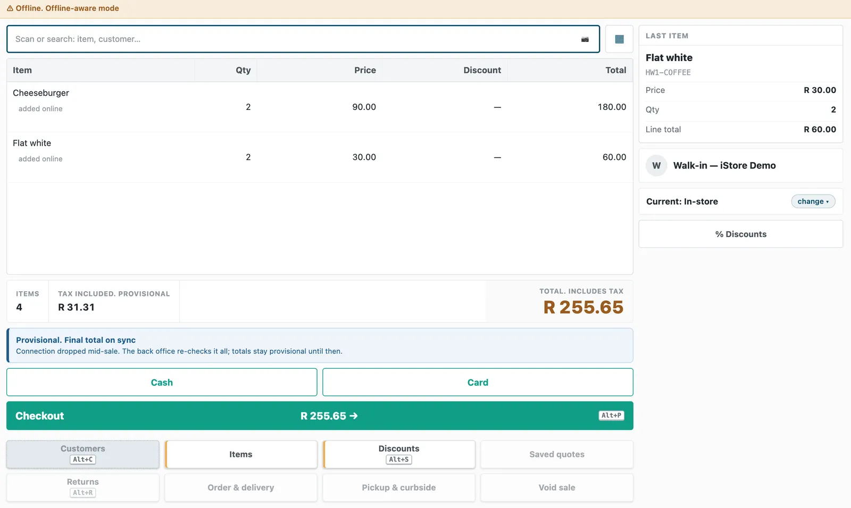Open Returns tile
This screenshot has width=851, height=508.
[x=83, y=487]
